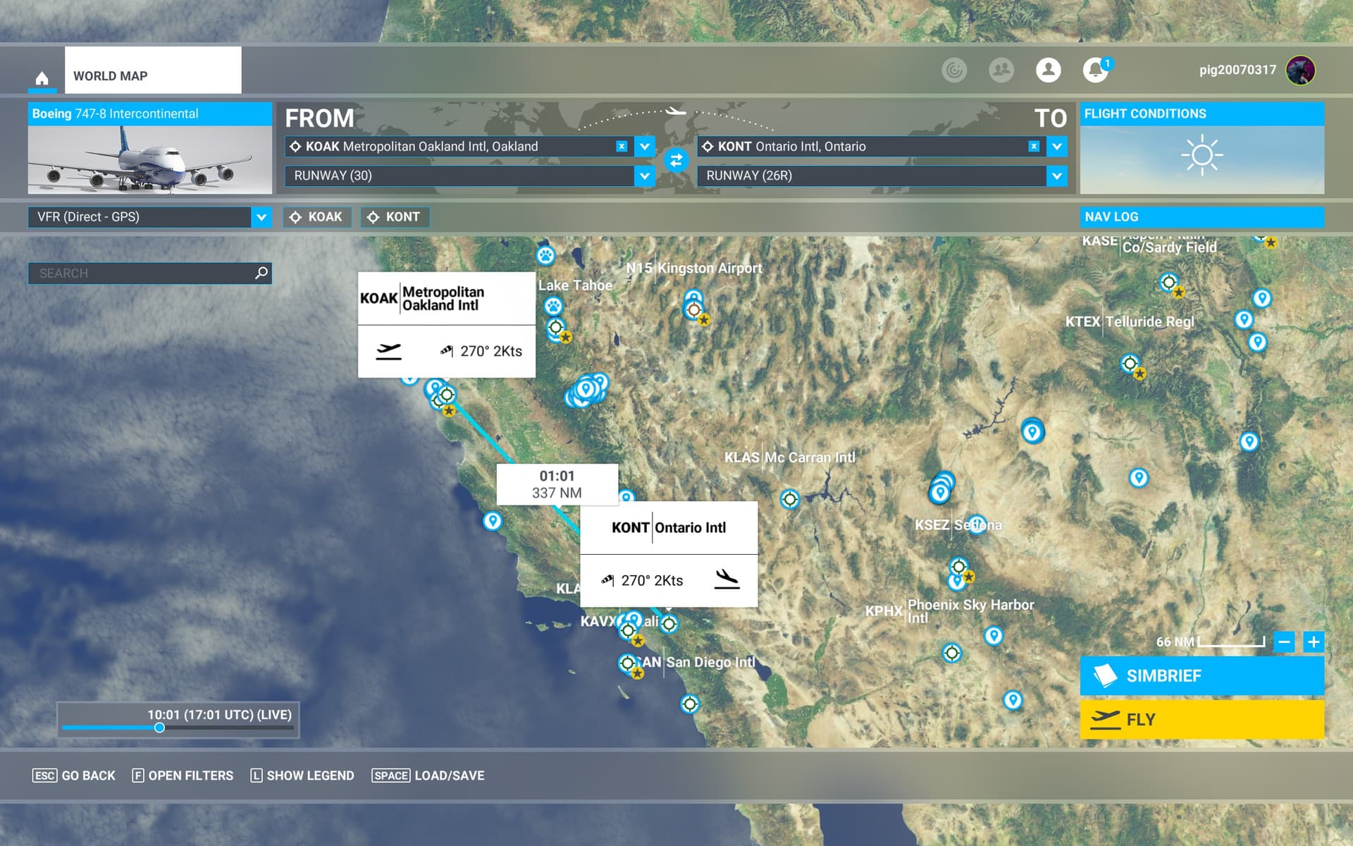
Task: Clear the KONT arrival airport
Action: [1034, 147]
